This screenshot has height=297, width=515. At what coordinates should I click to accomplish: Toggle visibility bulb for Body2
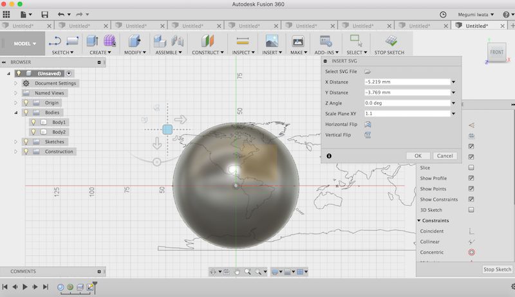(33, 132)
